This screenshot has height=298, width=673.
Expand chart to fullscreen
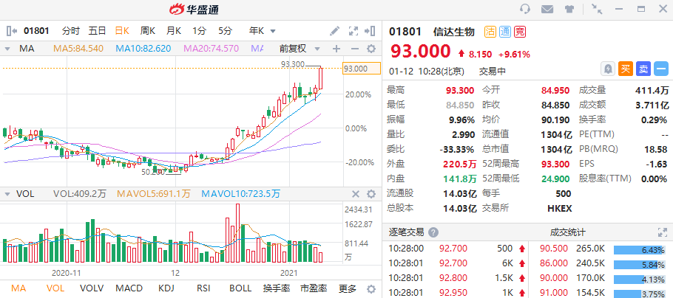click(x=354, y=31)
